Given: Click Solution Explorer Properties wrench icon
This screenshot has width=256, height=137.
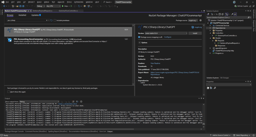Looking at the screenshot, I should click(232, 14).
